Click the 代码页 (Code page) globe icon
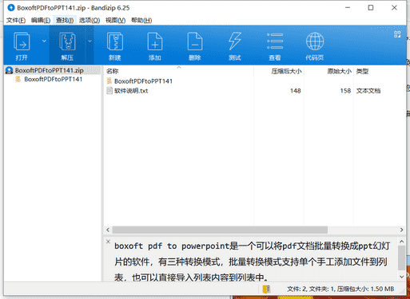This screenshot has height=299, width=410. 315,41
